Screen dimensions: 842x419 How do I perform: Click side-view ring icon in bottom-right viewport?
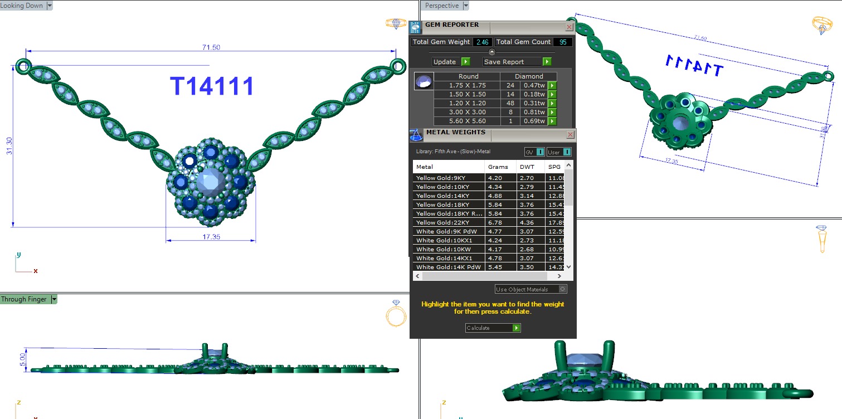pyautogui.click(x=821, y=238)
